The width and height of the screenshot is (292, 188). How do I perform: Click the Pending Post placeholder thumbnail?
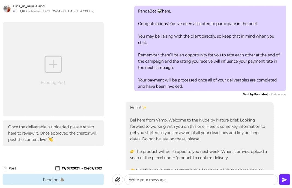point(53,69)
